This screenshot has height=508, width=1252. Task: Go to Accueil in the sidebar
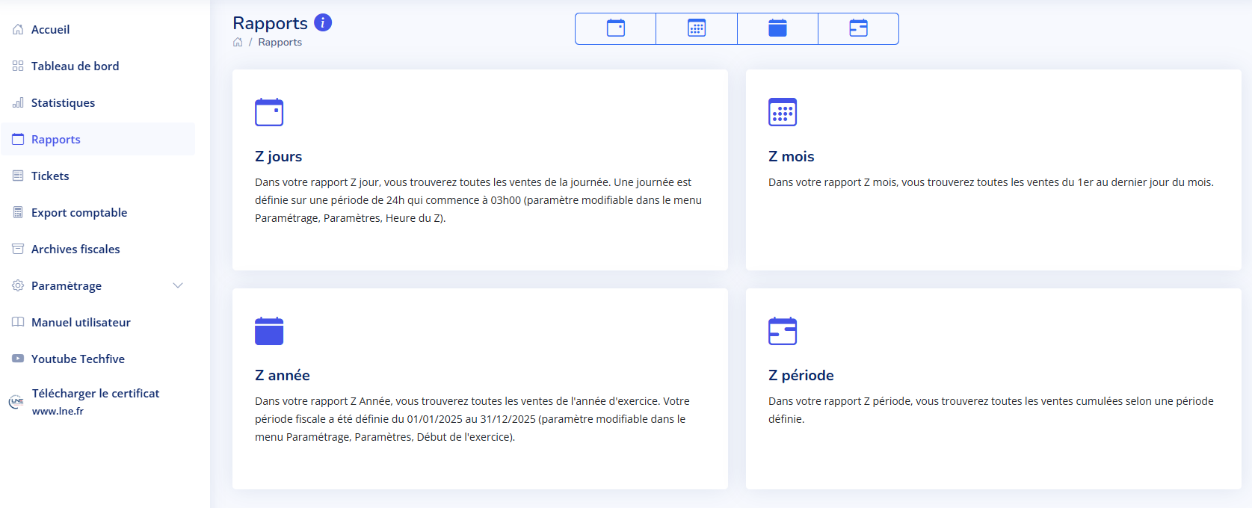click(50, 30)
